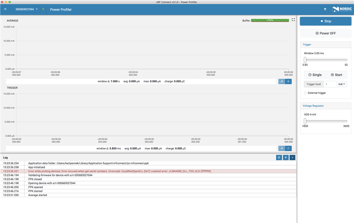Clear the log with trash icon
354x223 pixels.
click(x=285, y=157)
